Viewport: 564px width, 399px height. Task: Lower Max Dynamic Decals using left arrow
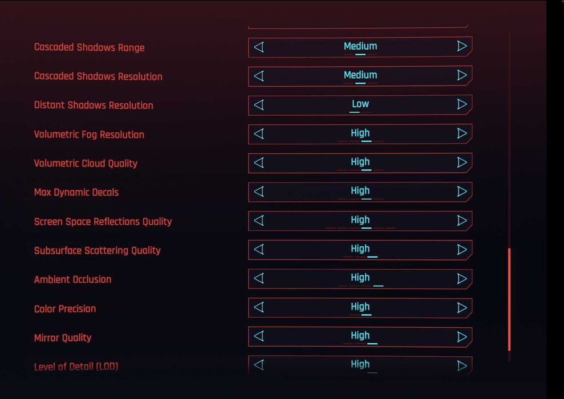tap(259, 192)
